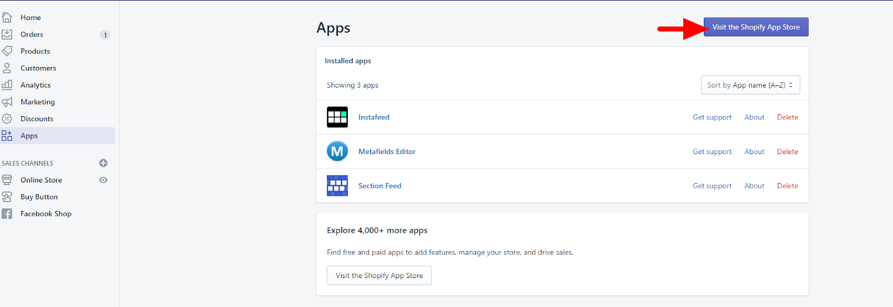Image resolution: width=893 pixels, height=307 pixels.
Task: Click the blue Visit the Shopify App Store button
Action: 756,27
